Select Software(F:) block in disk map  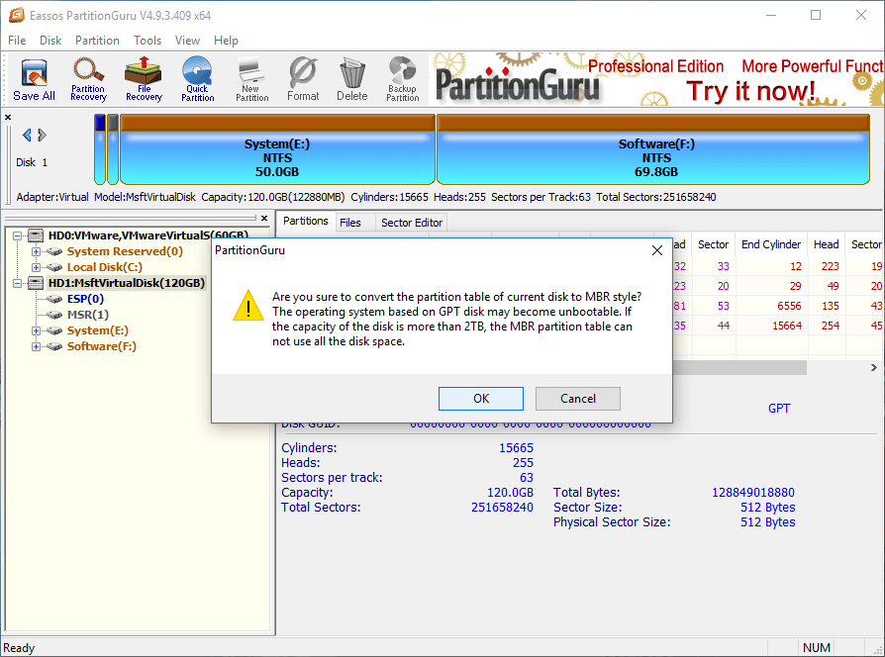[x=653, y=150]
